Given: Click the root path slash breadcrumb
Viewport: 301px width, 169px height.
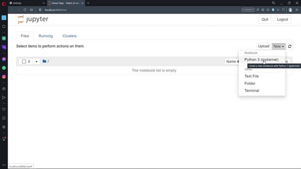Looking at the screenshot, I should click(x=48, y=61).
